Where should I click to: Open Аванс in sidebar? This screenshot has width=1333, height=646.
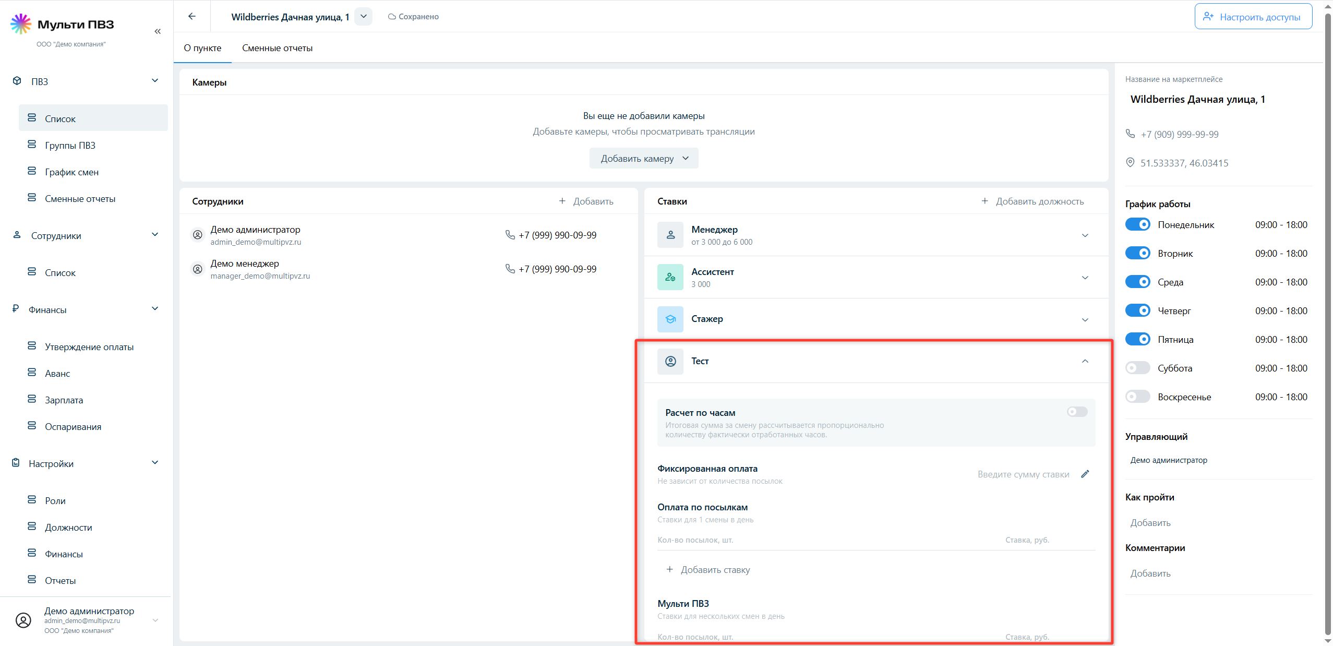pos(57,373)
